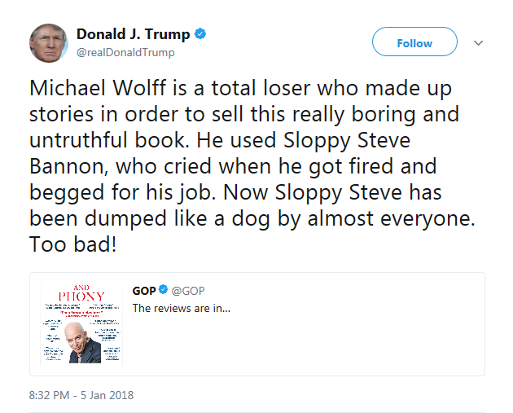This screenshot has width=513, height=413.
Task: Click the @GOP handle in quoted tweet
Action: point(188,291)
